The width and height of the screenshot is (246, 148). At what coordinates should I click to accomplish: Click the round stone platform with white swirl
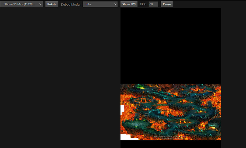[137, 125]
